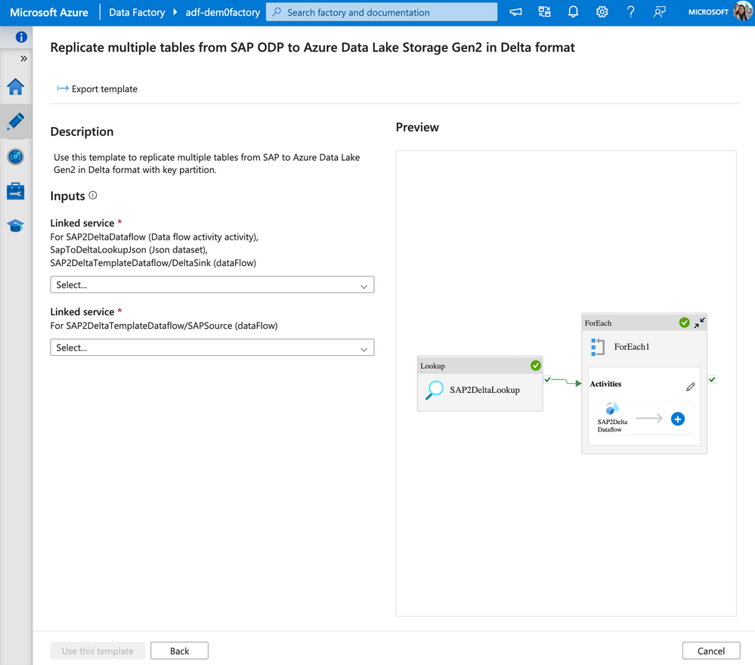
Task: Click the ForEach green validation checkmark
Action: (x=684, y=323)
